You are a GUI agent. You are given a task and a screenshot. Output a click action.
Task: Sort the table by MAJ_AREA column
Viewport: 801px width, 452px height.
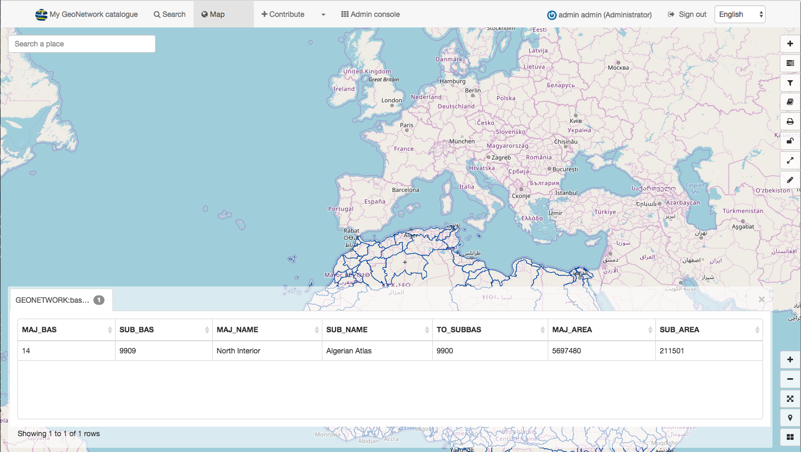(x=650, y=329)
